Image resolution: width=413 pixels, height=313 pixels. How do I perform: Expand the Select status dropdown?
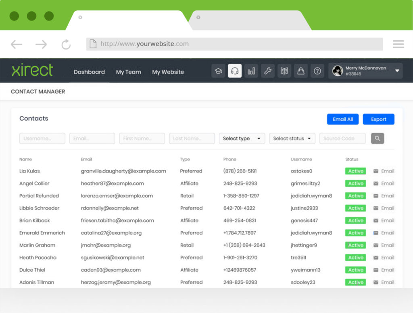tap(292, 138)
